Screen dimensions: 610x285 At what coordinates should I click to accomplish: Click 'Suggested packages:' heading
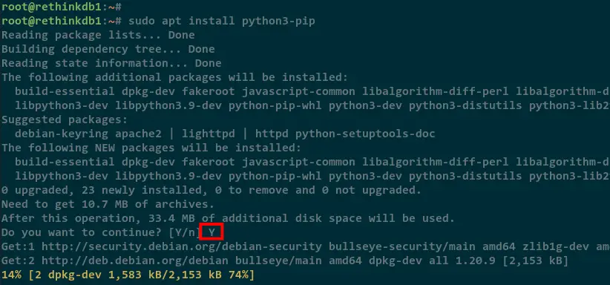point(65,119)
